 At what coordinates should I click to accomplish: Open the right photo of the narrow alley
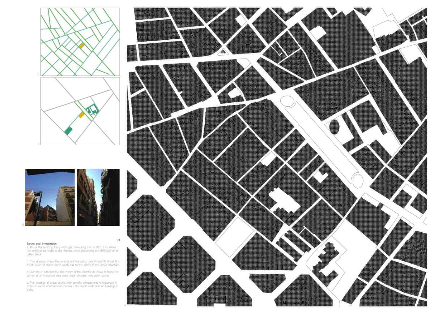[98, 197]
